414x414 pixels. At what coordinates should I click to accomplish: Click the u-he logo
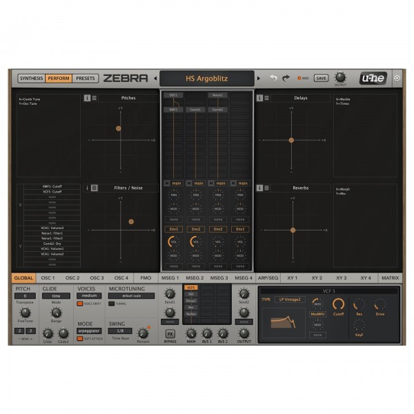click(373, 78)
